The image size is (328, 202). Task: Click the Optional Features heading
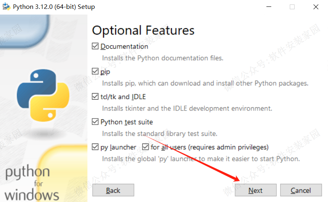[143, 31]
